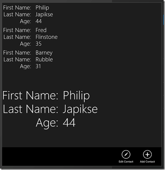
Task: Click the Edit Contact label text
Action: [x=126, y=162]
